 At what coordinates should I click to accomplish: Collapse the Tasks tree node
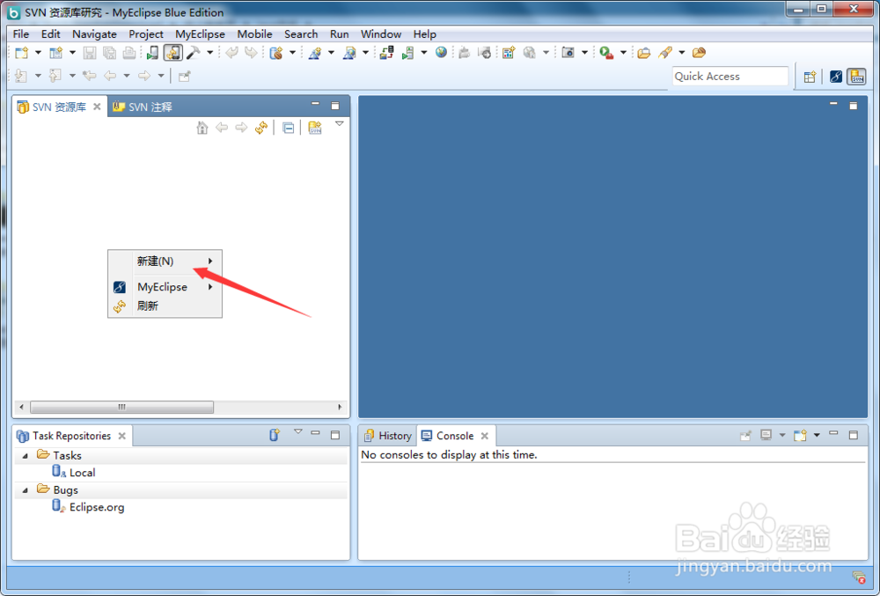26,456
